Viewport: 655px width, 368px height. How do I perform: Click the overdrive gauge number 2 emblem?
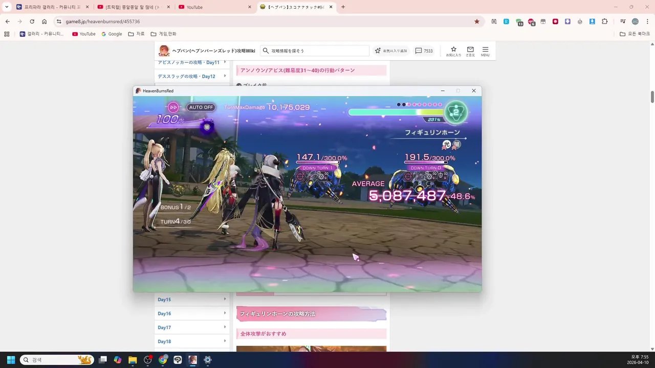click(455, 112)
